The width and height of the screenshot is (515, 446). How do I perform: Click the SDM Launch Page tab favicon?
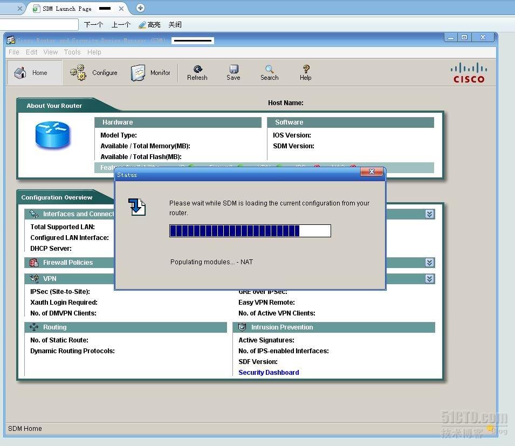click(36, 9)
